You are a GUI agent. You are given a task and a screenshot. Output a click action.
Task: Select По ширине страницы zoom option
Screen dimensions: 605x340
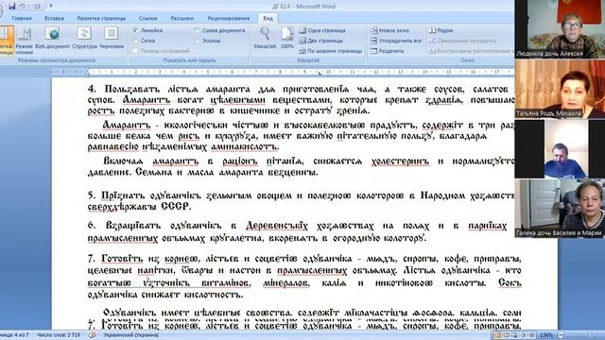coord(331,51)
